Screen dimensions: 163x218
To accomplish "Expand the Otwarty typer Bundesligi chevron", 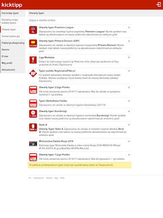I will 129,111.
